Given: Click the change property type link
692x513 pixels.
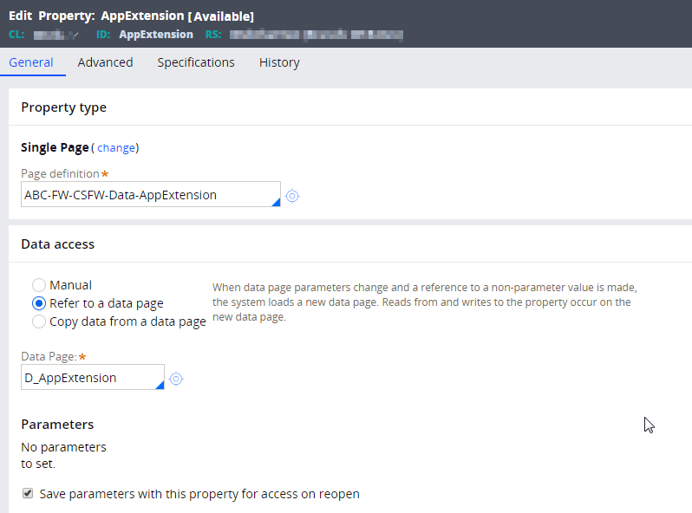Looking at the screenshot, I should [116, 148].
